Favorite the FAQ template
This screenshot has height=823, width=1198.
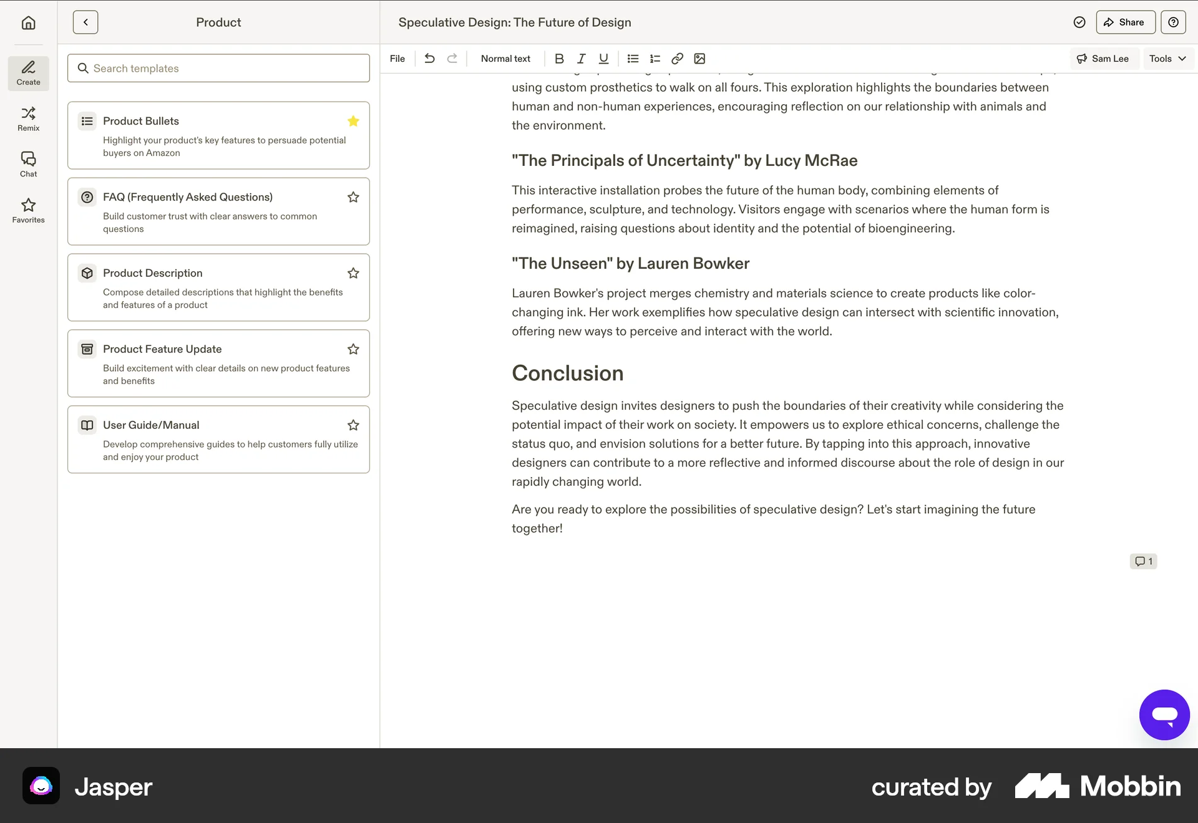(353, 197)
